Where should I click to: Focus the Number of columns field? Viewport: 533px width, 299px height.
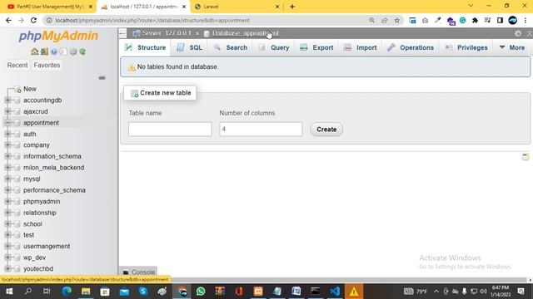coord(261,130)
